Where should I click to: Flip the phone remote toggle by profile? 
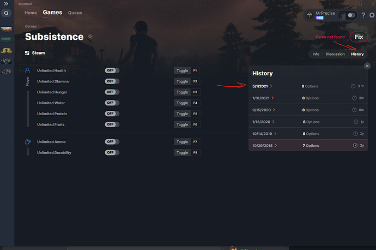[347, 15]
